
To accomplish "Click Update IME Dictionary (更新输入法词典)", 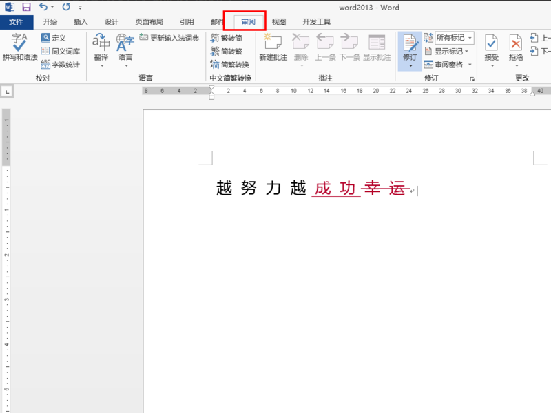I will [x=169, y=38].
